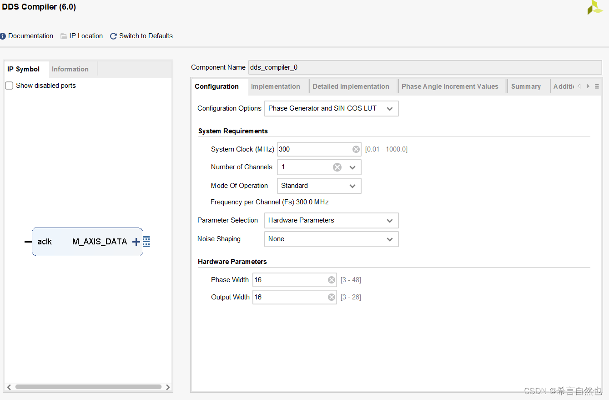The height and width of the screenshot is (400, 609).
Task: Click the Component Name field
Action: pos(425,67)
